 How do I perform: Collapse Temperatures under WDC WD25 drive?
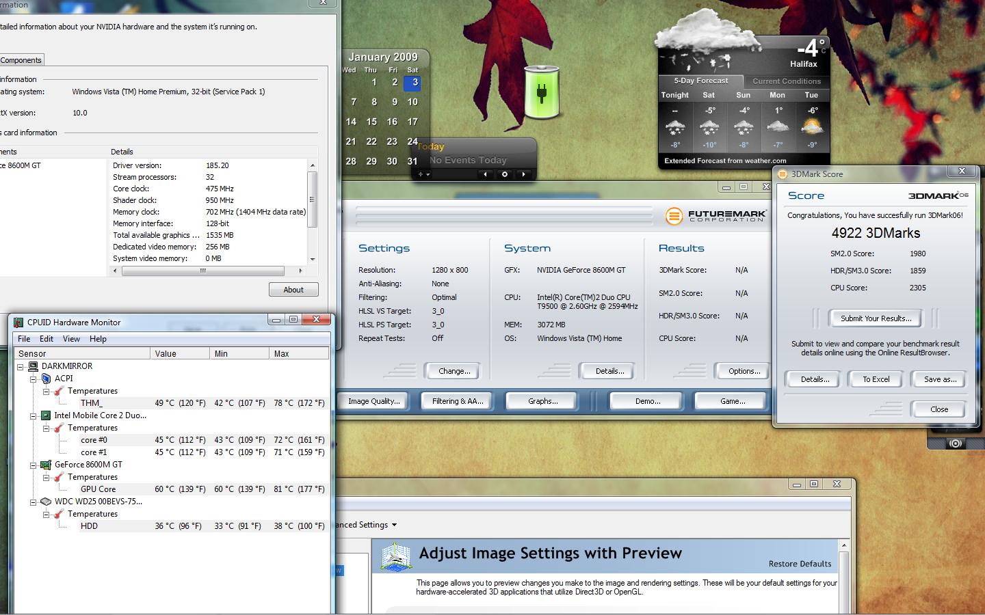click(47, 514)
